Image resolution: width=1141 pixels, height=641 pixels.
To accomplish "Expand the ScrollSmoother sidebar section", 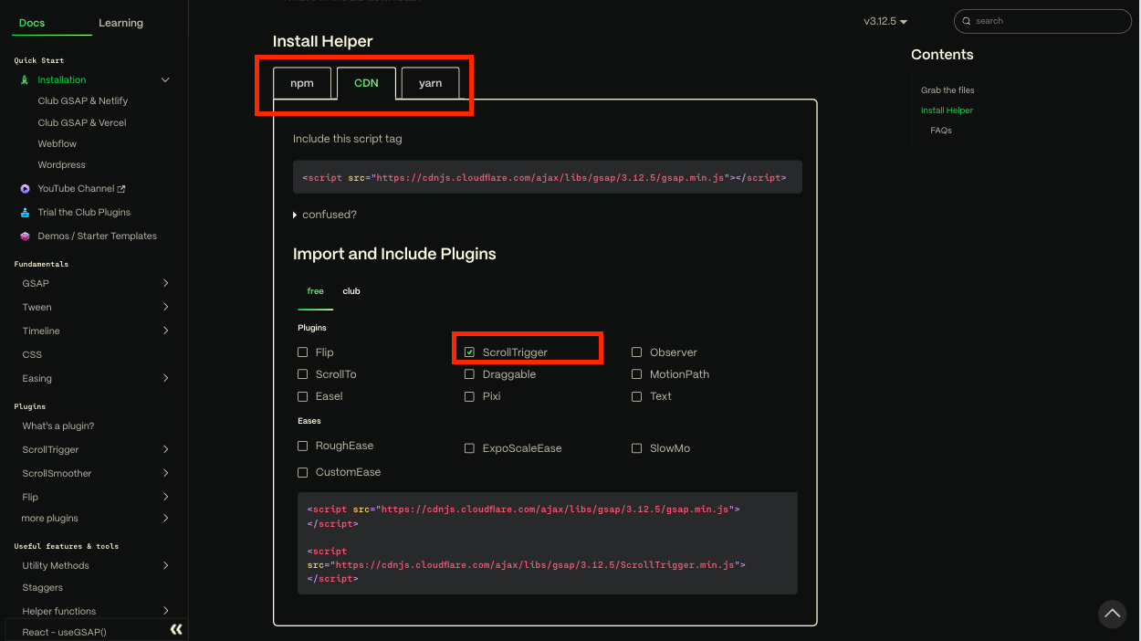I will point(165,474).
